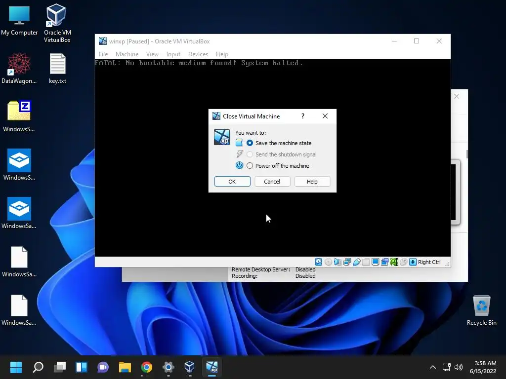Click the blue power icon in dialog
This screenshot has height=379, width=506.
(x=239, y=165)
